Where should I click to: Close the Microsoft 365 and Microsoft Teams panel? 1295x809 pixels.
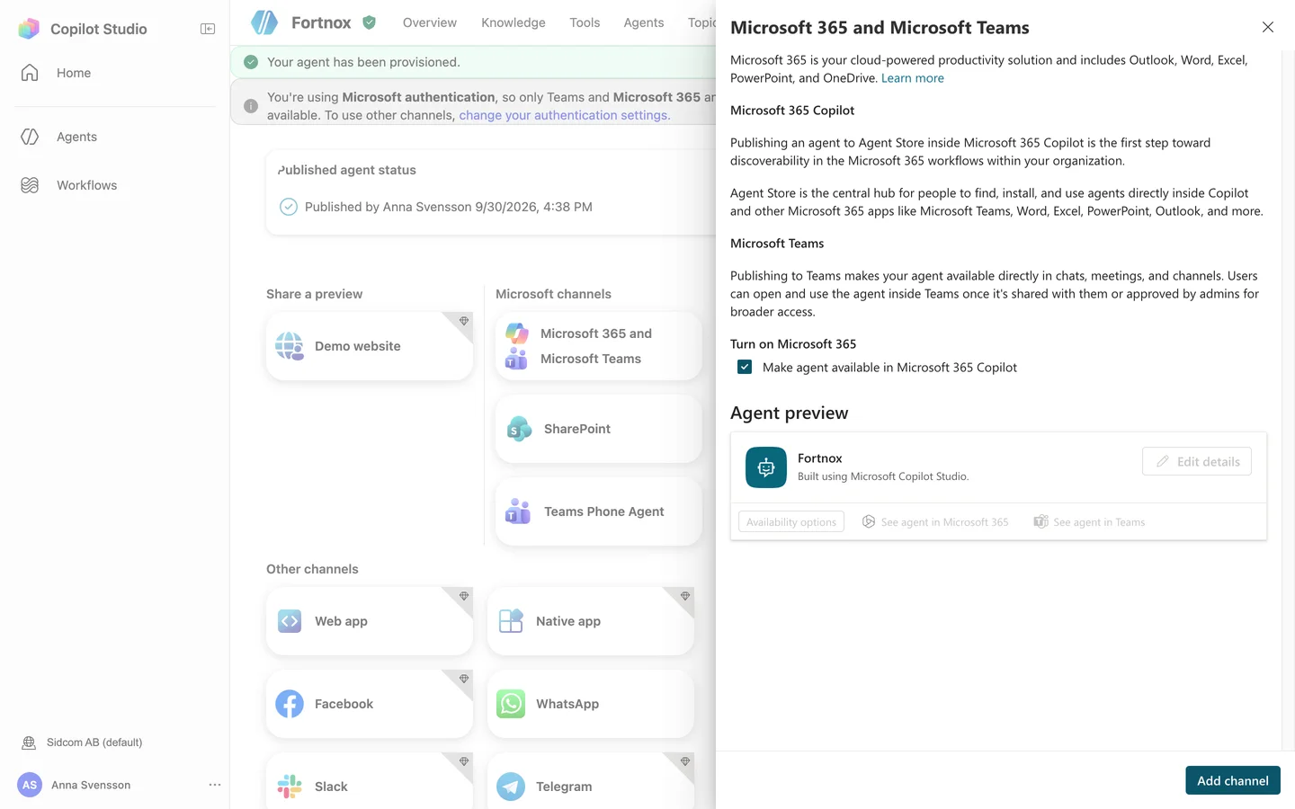coord(1268,27)
